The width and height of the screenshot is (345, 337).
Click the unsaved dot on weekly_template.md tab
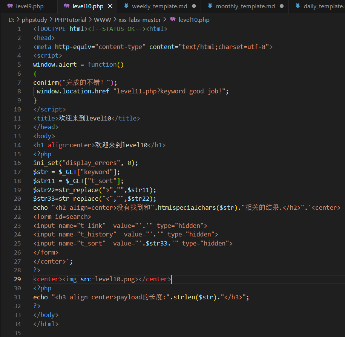pyautogui.click(x=194, y=6)
